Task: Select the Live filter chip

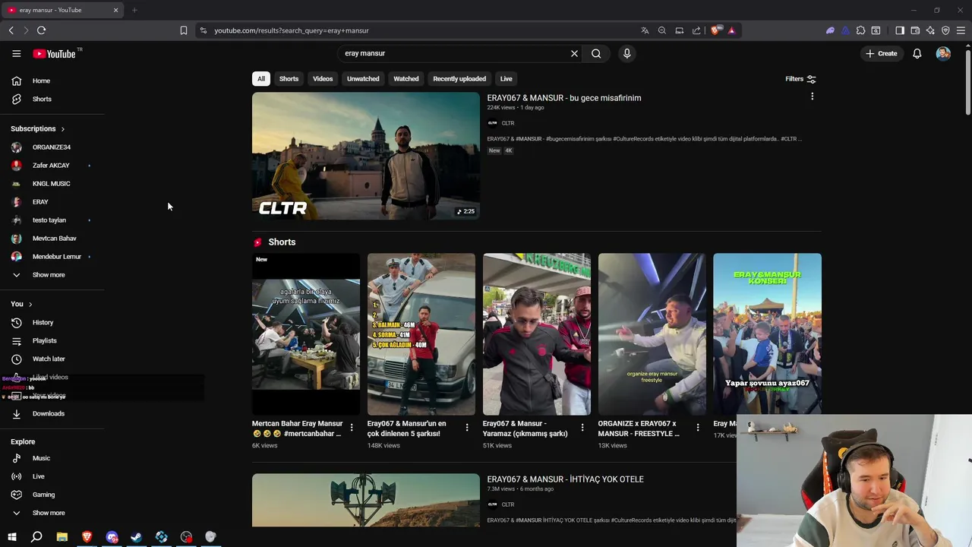Action: coord(506,79)
